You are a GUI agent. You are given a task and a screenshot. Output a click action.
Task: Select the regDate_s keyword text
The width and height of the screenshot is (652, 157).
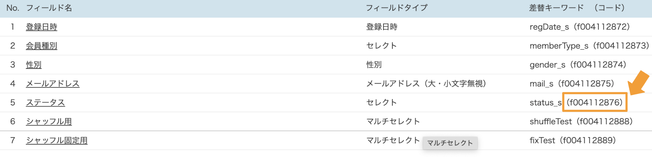click(x=549, y=27)
